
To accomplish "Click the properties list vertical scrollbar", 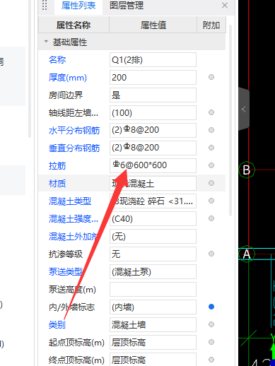I will point(230,120).
